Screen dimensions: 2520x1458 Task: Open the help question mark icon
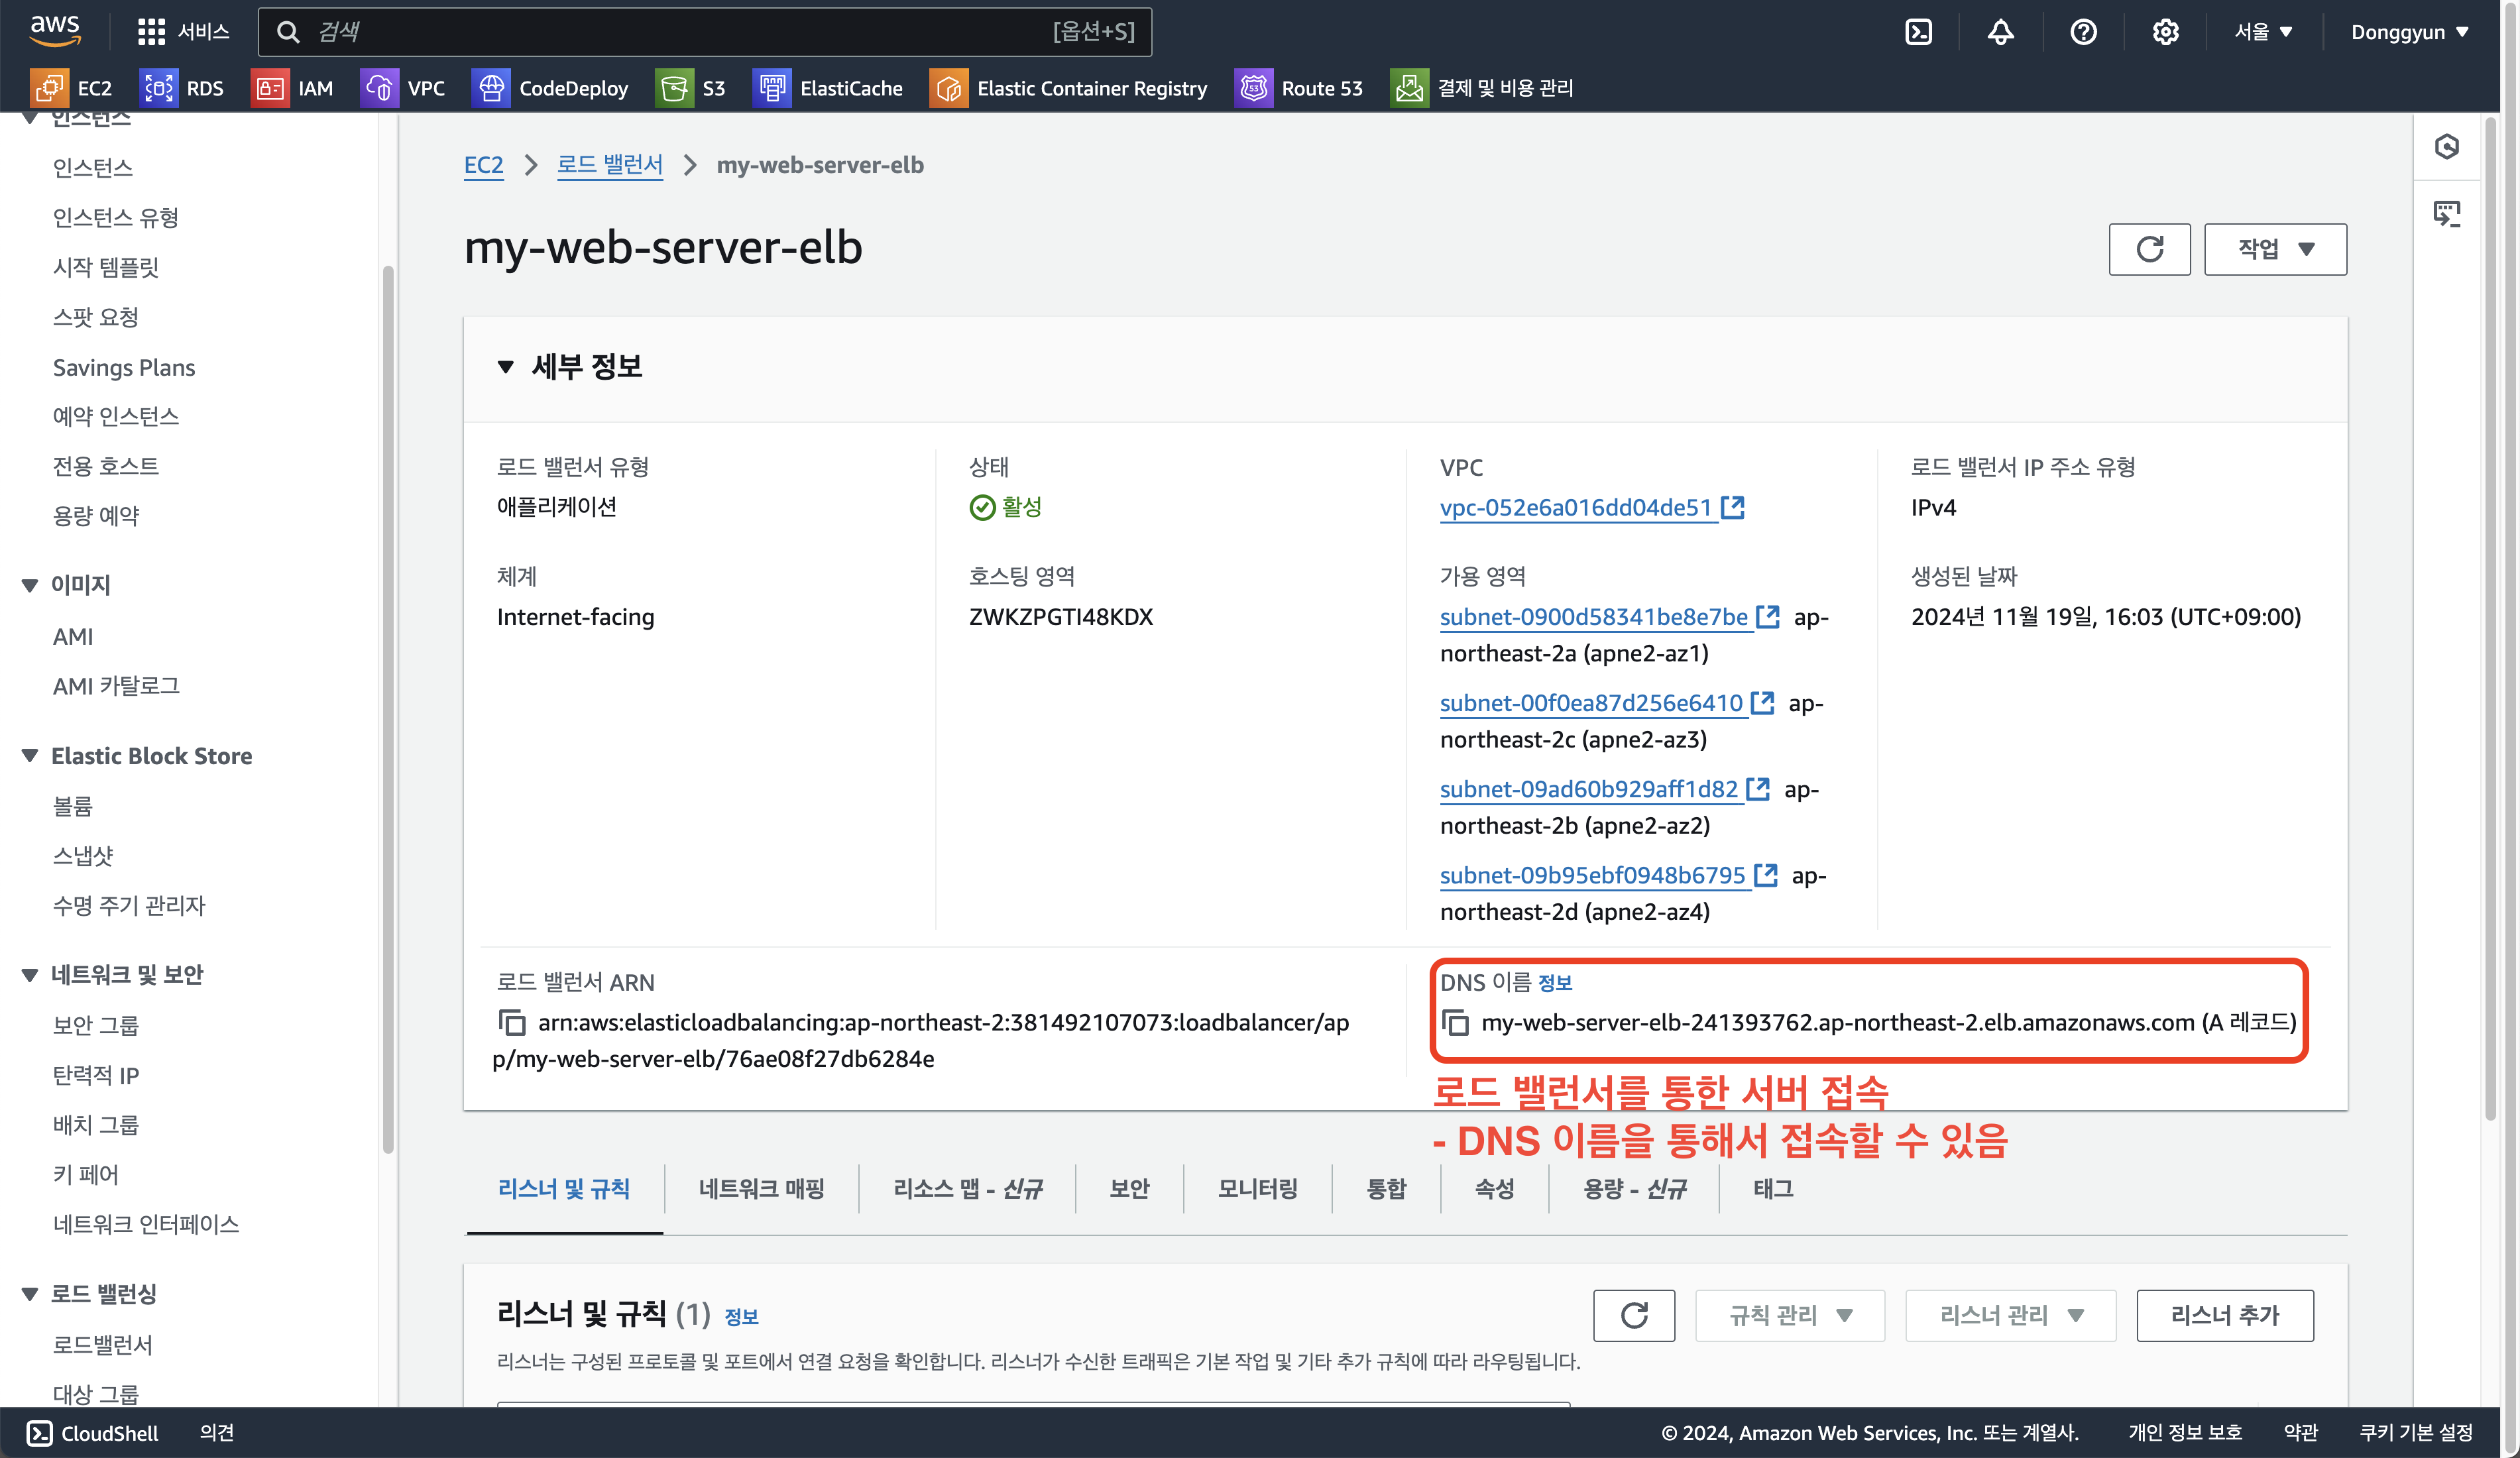click(x=2083, y=32)
